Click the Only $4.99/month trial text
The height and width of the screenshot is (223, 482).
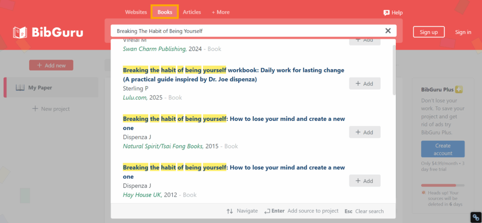point(442,166)
